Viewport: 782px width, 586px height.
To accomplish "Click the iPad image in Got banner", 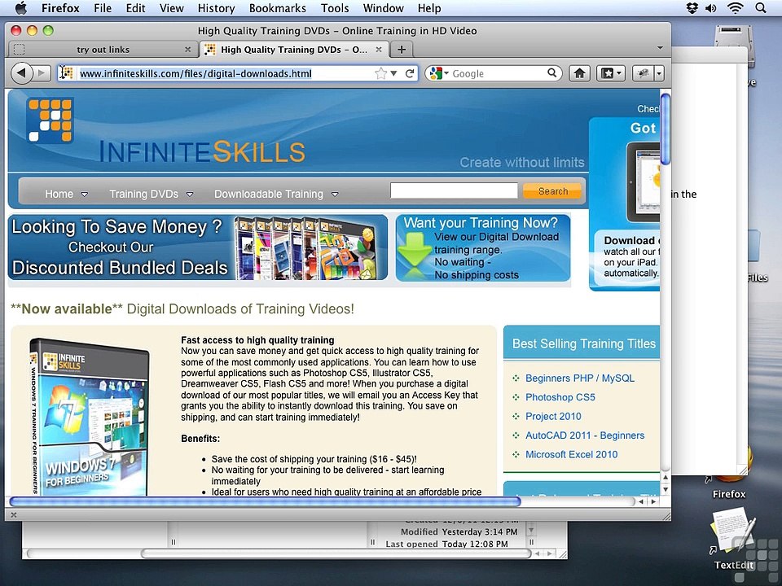I will point(644,181).
